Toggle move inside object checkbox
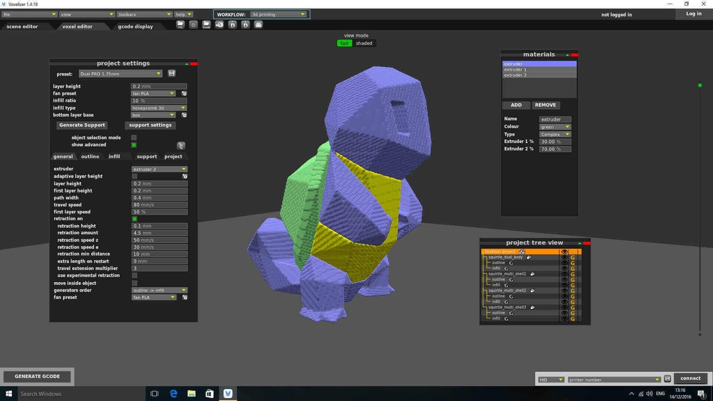Viewport: 713px width, 401px height. (135, 283)
